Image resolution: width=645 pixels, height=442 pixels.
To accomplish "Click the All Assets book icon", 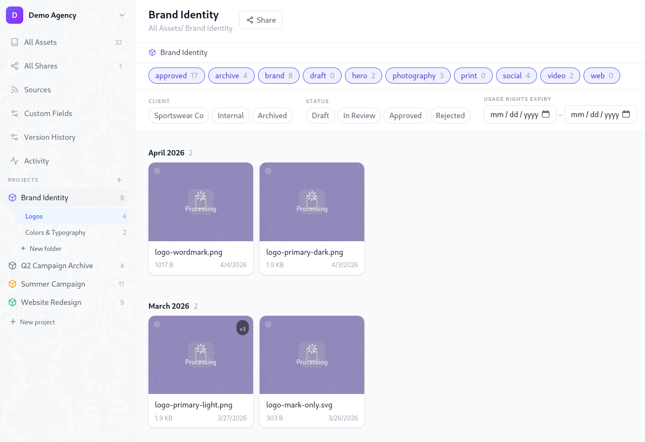I will point(15,42).
